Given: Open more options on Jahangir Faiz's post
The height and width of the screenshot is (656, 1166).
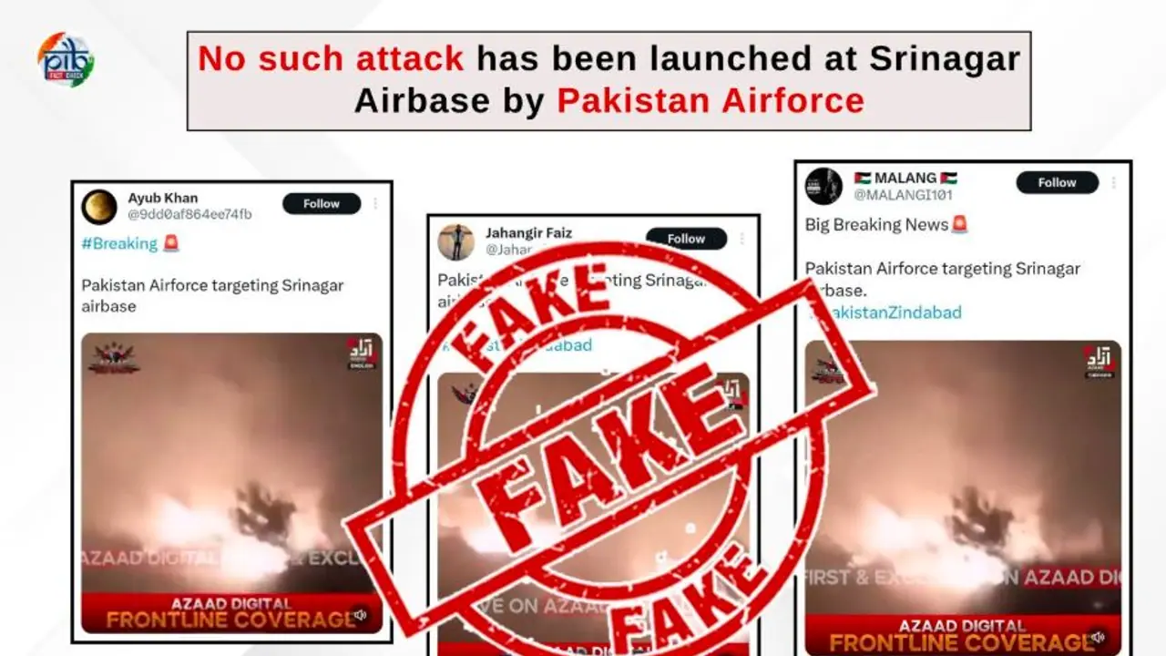Looking at the screenshot, I should 742,239.
